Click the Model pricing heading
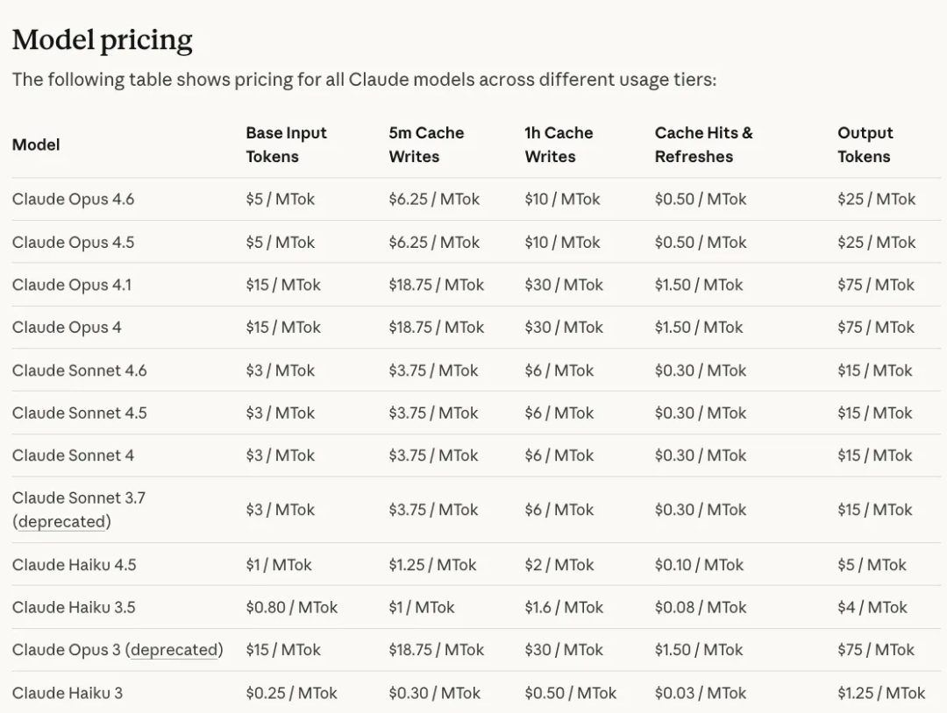The width and height of the screenshot is (947, 713). coord(102,39)
